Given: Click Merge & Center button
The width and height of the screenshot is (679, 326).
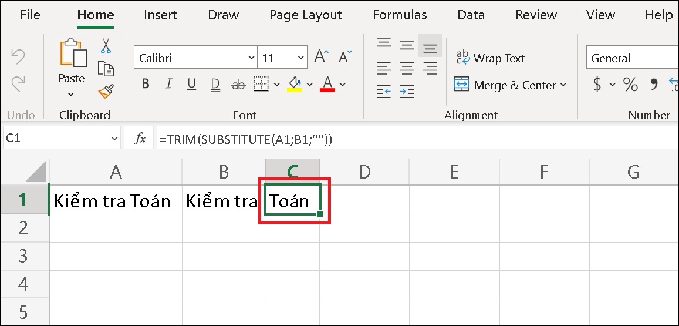Looking at the screenshot, I should click(x=505, y=85).
